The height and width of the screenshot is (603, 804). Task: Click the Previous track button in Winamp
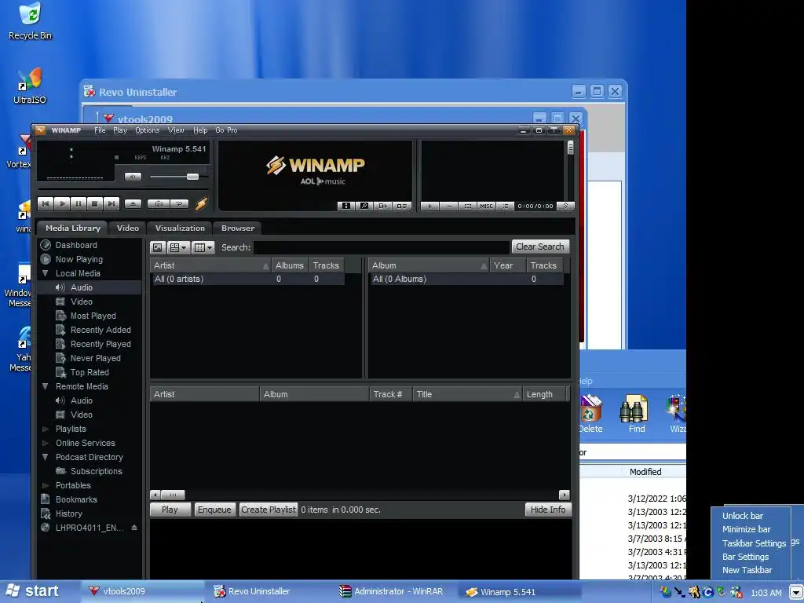tap(46, 204)
